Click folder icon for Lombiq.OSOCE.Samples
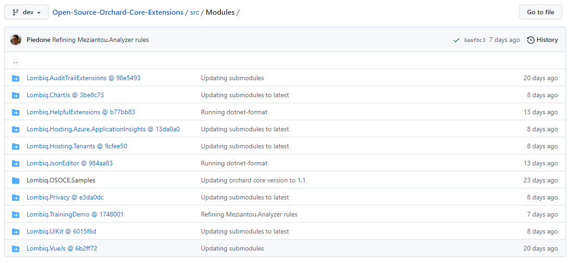Image resolution: width=572 pixels, height=263 pixels. coord(16,181)
